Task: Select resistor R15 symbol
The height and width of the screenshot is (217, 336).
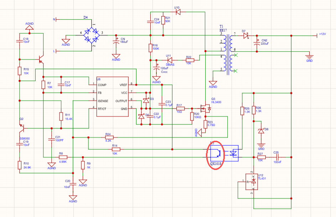Action: (x=20, y=71)
